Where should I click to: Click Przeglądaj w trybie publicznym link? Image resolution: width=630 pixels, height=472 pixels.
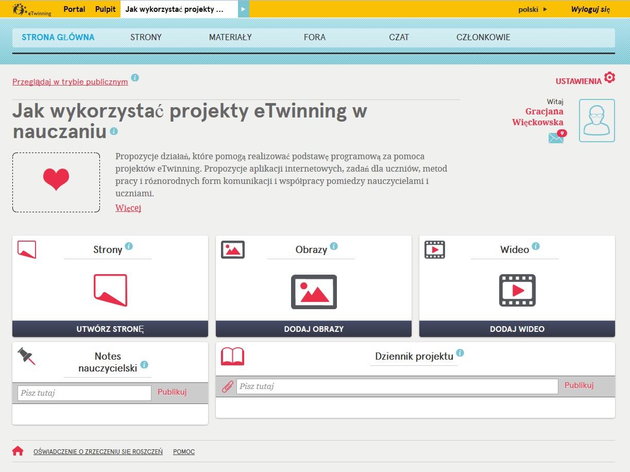[x=70, y=81]
